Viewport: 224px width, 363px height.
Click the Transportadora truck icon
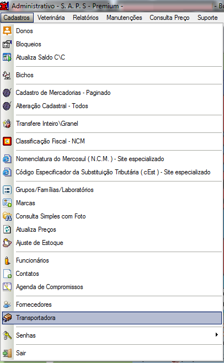[7, 318]
